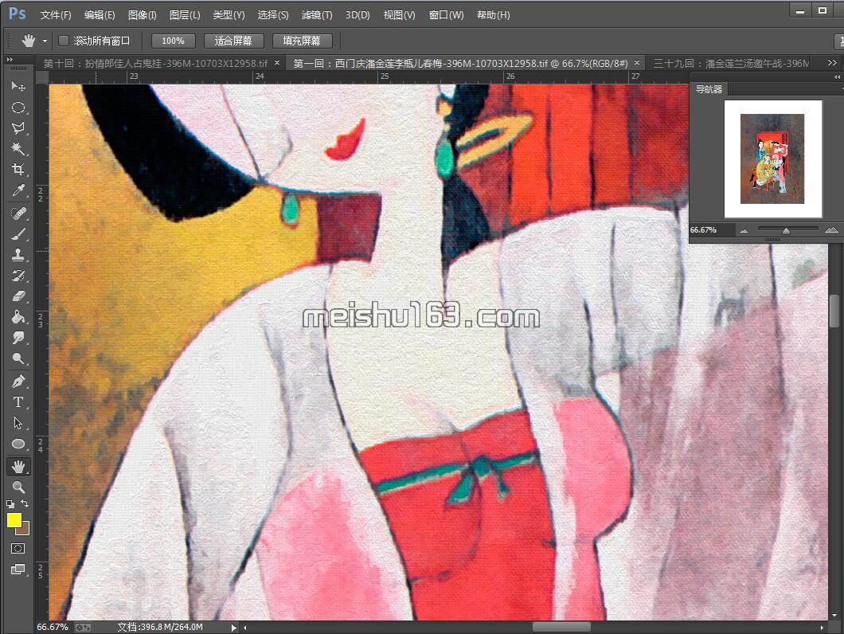Screen dimensions: 844x634
Task: Click the Photoshop Ps logo
Action: (18, 14)
